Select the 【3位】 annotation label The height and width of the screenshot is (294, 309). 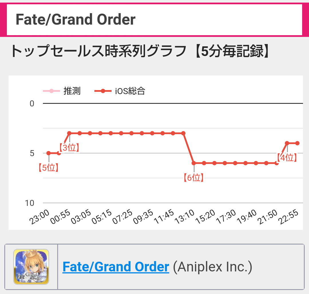[x=69, y=148]
